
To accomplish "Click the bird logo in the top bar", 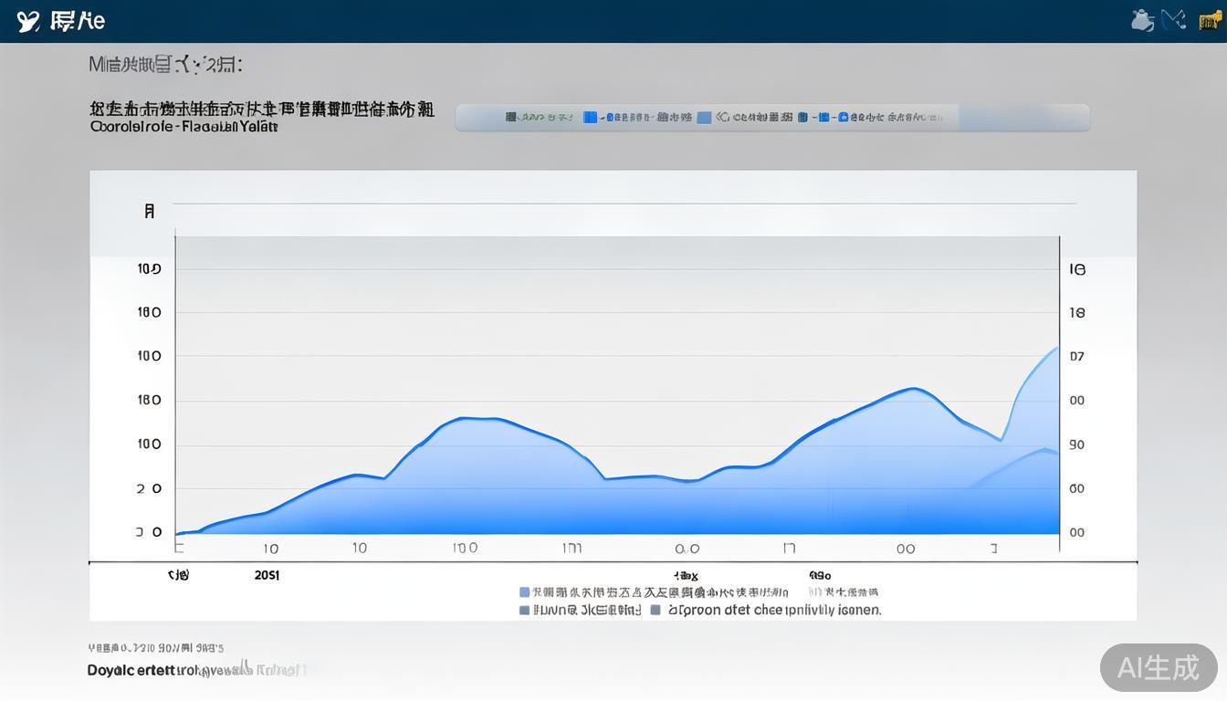I will [x=27, y=19].
